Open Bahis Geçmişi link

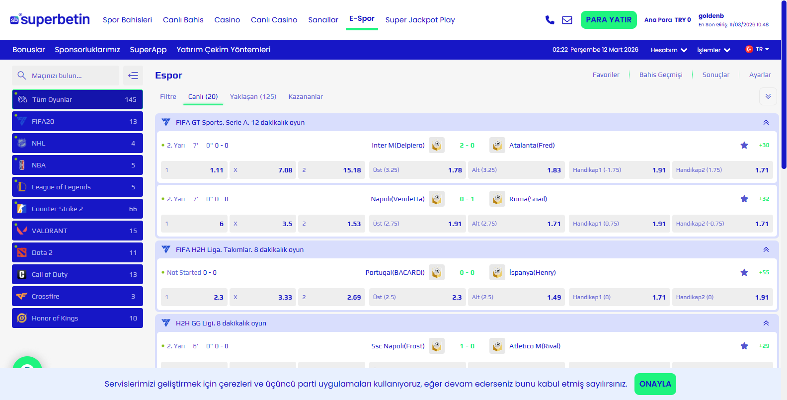pyautogui.click(x=661, y=75)
